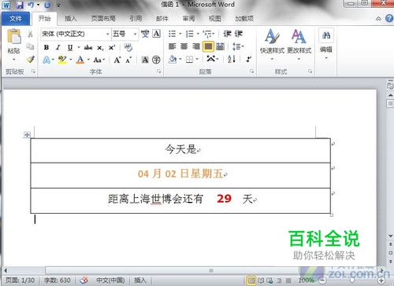This screenshot has width=394, height=286.
Task: Open the Editing group
Action: 326,43
